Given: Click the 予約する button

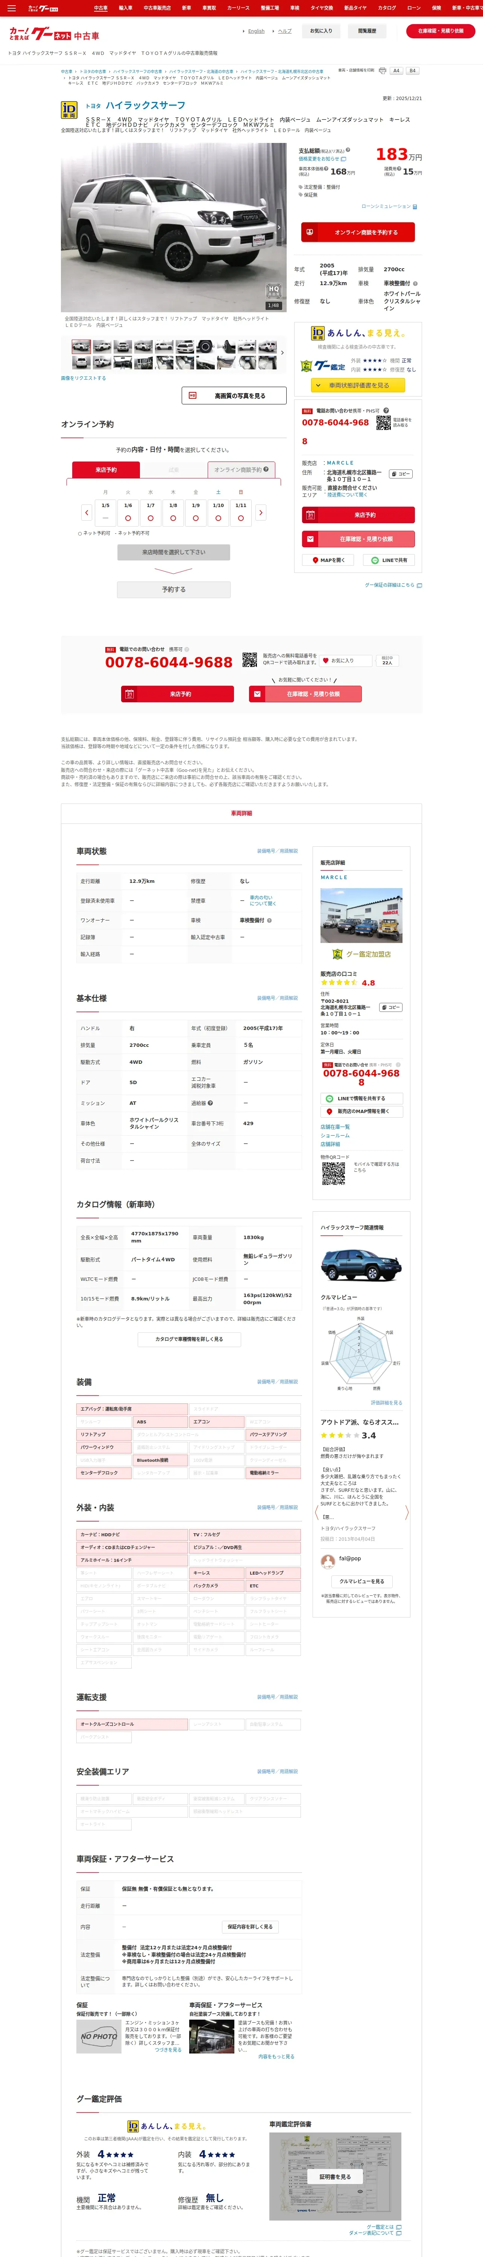Looking at the screenshot, I should [x=173, y=590].
